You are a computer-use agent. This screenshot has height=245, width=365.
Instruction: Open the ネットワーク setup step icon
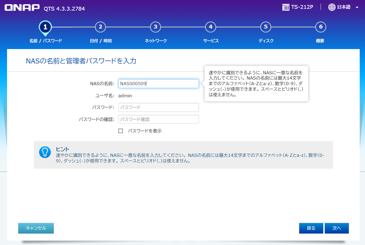coord(155,27)
